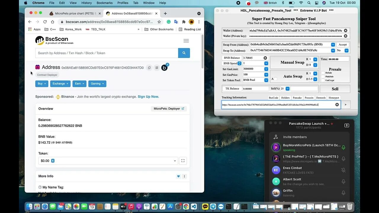Expand the BscScan Buy dropdown
Viewport: 379px width, 213px height.
[41, 84]
